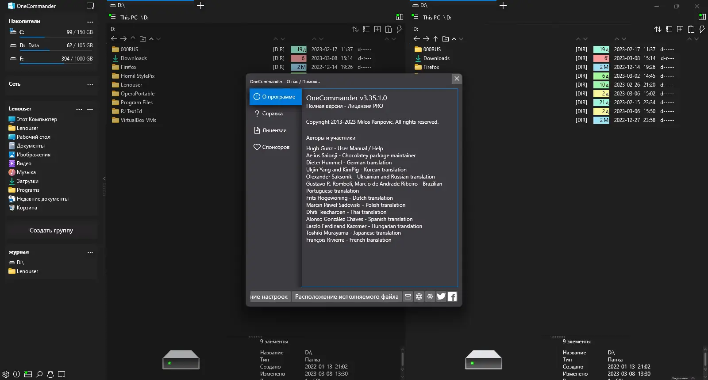
Task: Add new tab in left pane
Action: point(200,5)
